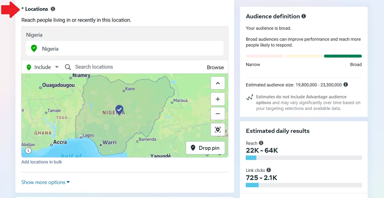The width and height of the screenshot is (384, 198).
Task: Click the info icon beside Audience definition
Action: [304, 16]
